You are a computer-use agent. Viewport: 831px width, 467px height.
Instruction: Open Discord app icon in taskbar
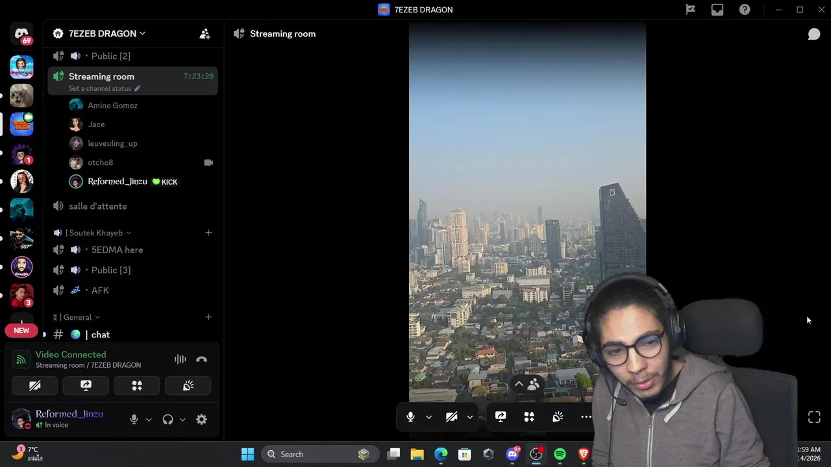pyautogui.click(x=512, y=454)
